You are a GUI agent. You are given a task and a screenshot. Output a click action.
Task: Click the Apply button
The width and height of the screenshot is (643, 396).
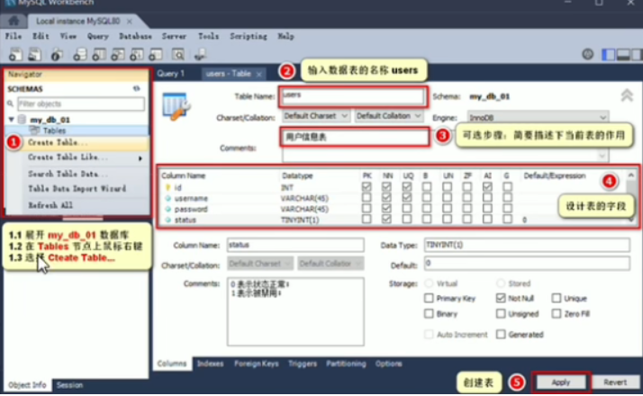point(561,382)
